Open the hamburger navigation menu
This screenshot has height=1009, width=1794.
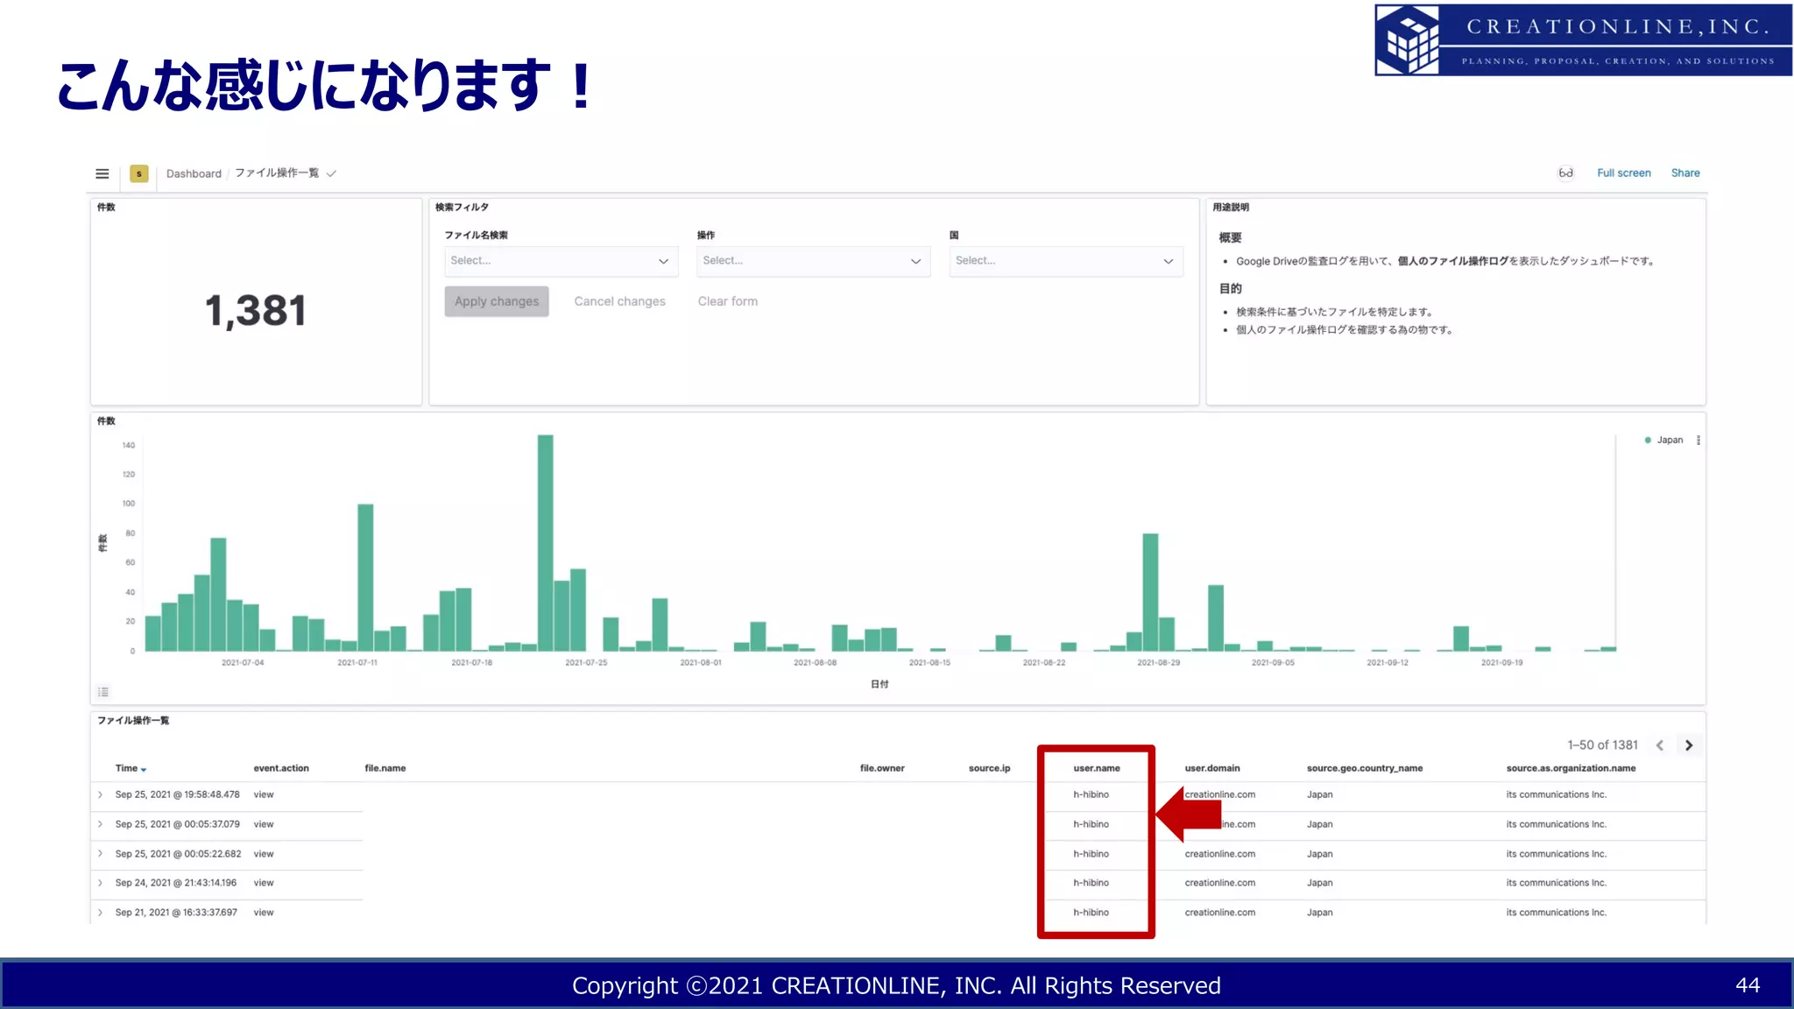pyautogui.click(x=102, y=173)
